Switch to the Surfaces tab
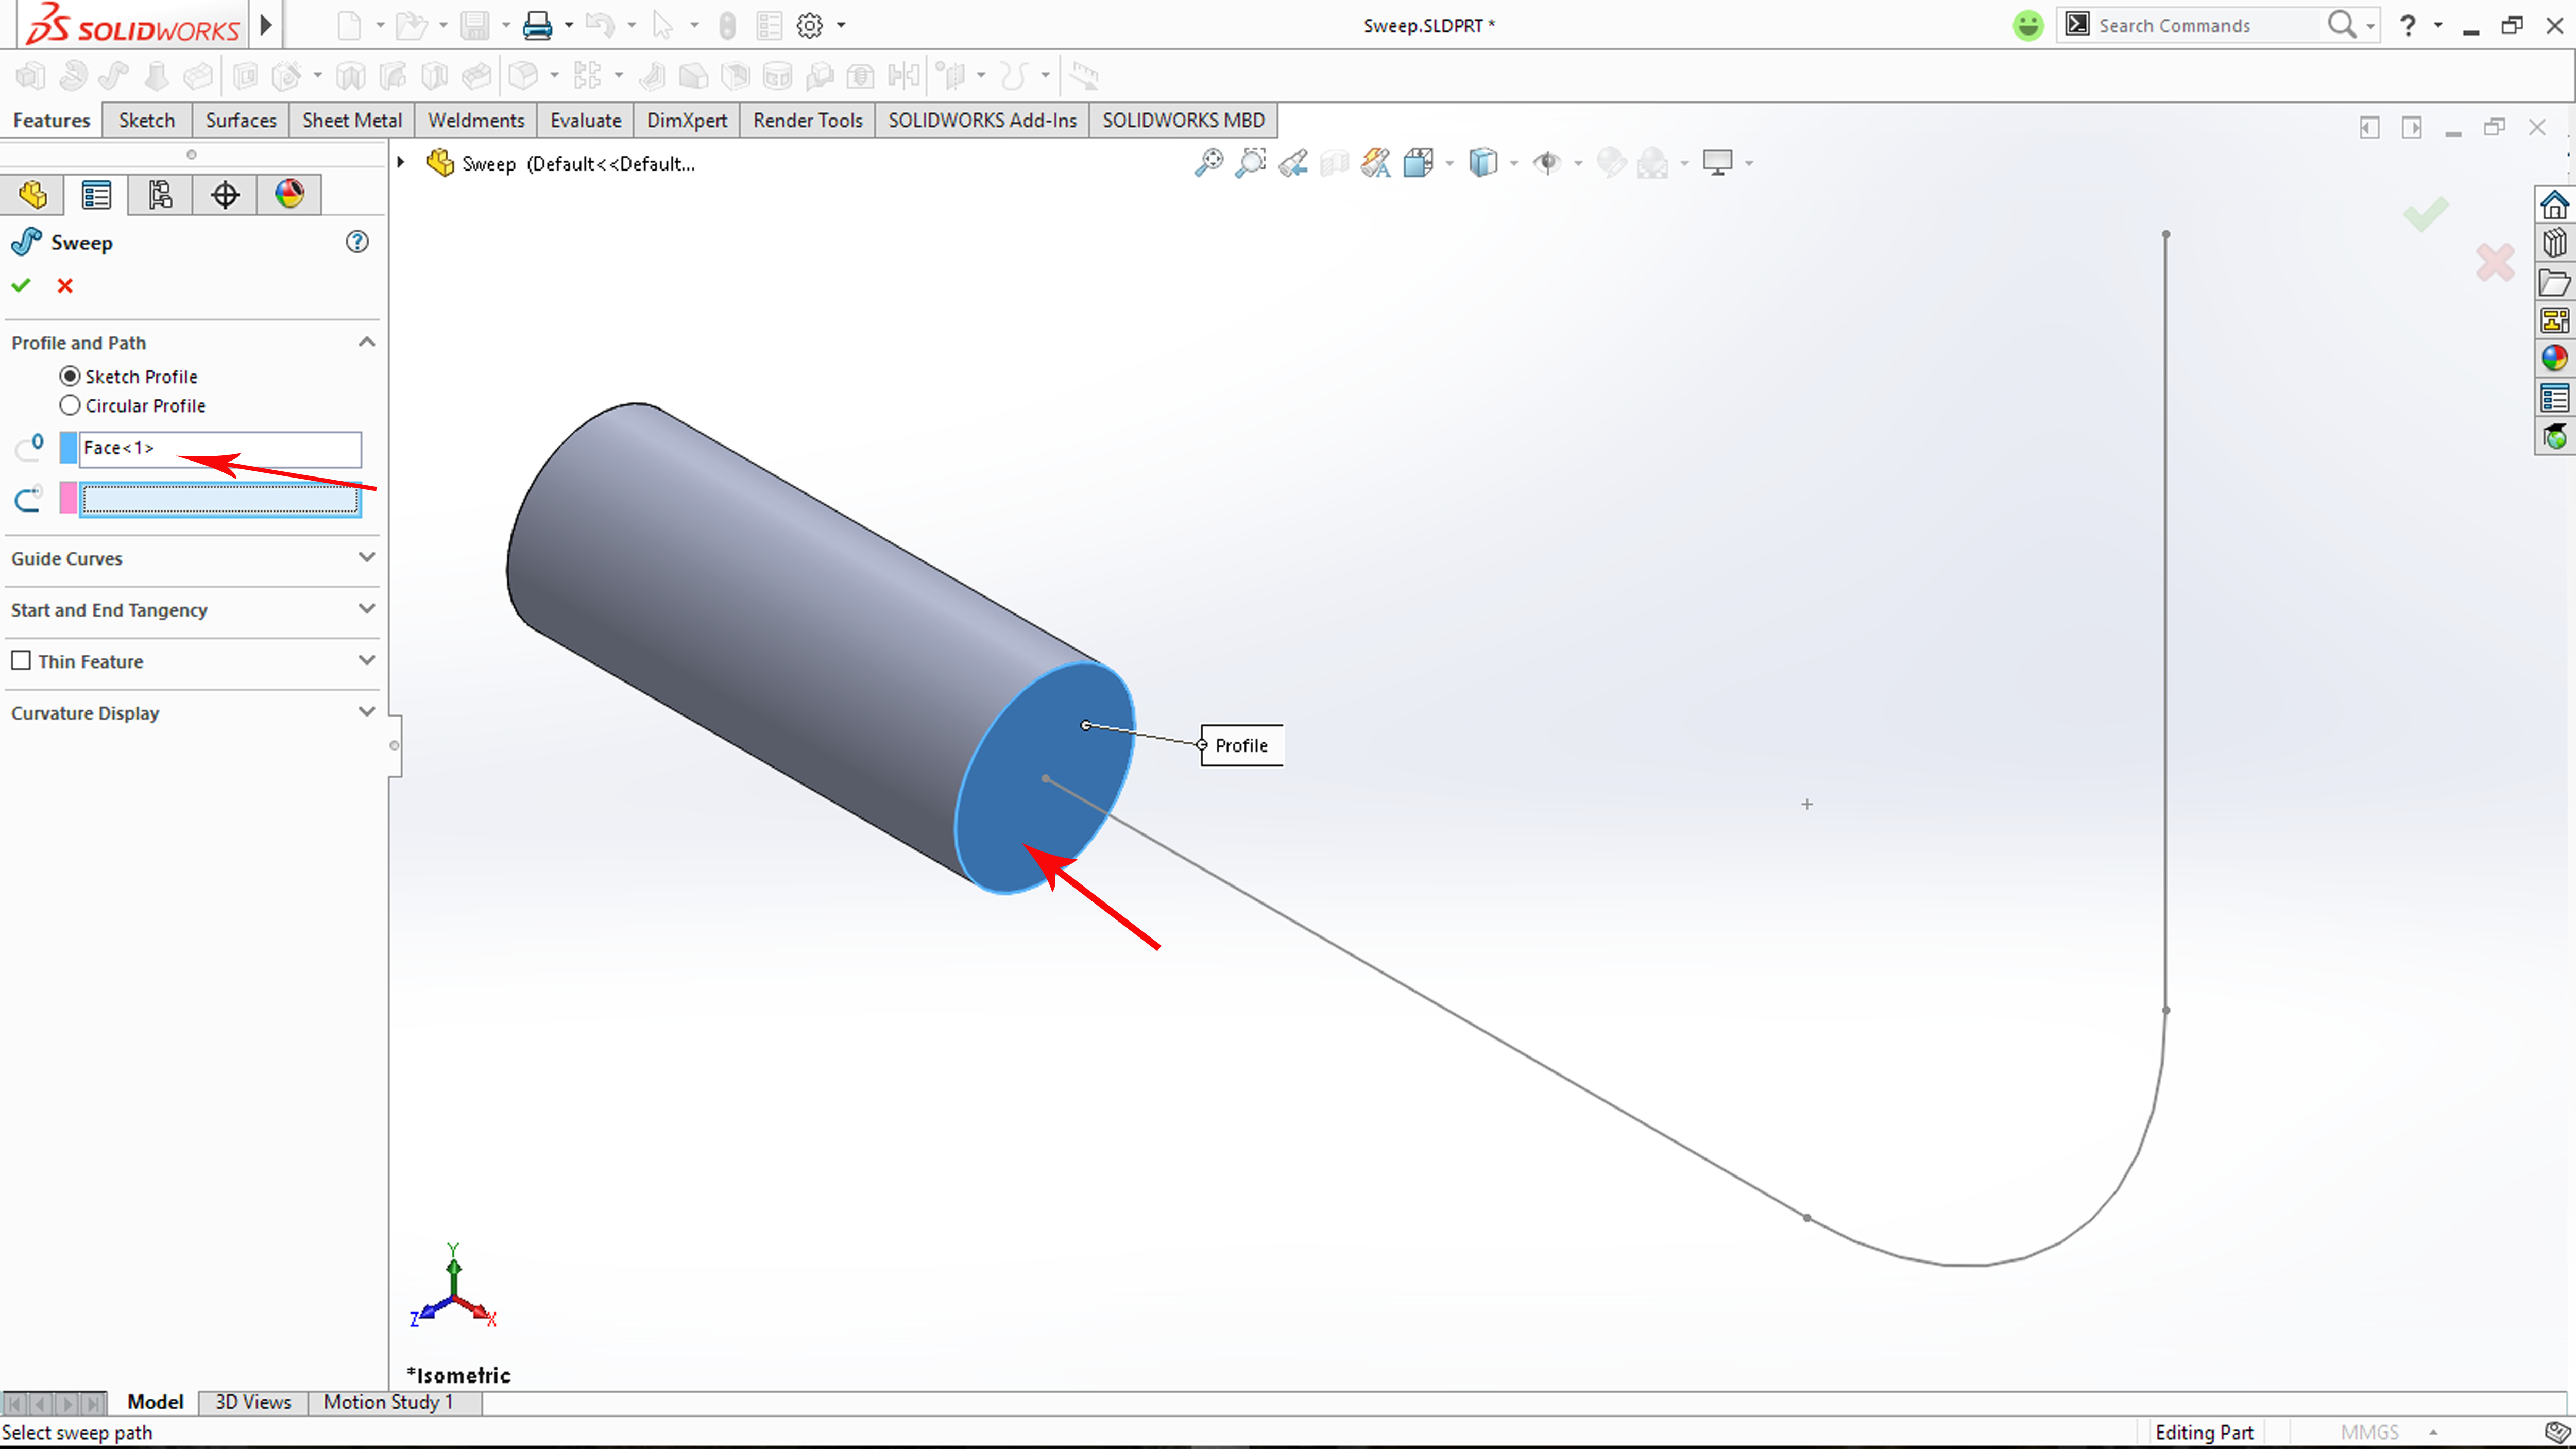This screenshot has width=2576, height=1449. pos(240,120)
